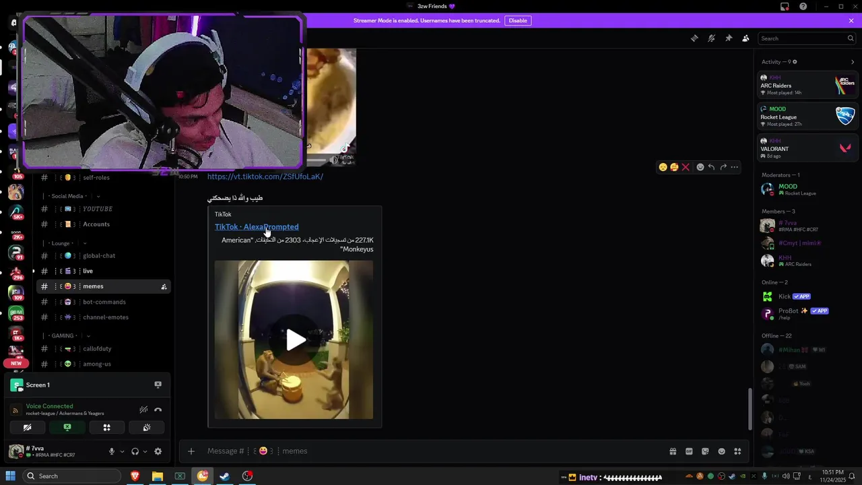Expand the Activity panel arrow

[853, 62]
